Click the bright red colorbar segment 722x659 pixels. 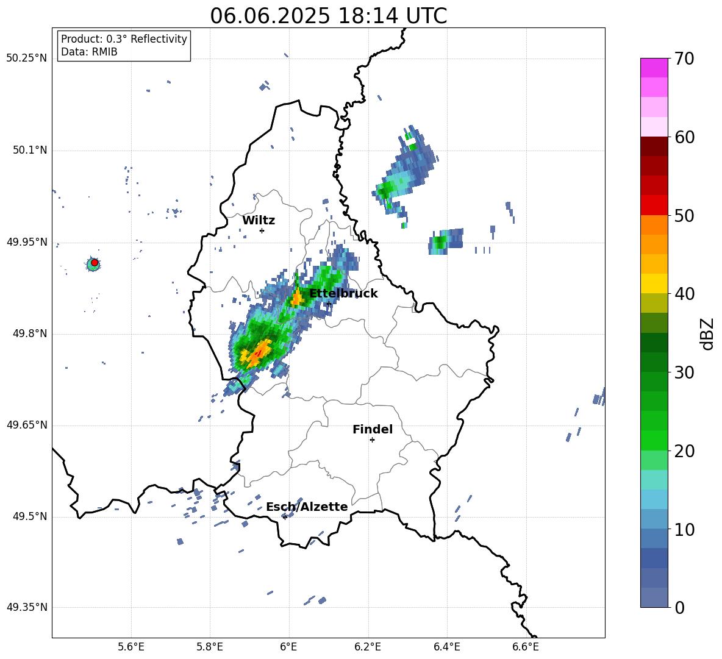pyautogui.click(x=654, y=205)
